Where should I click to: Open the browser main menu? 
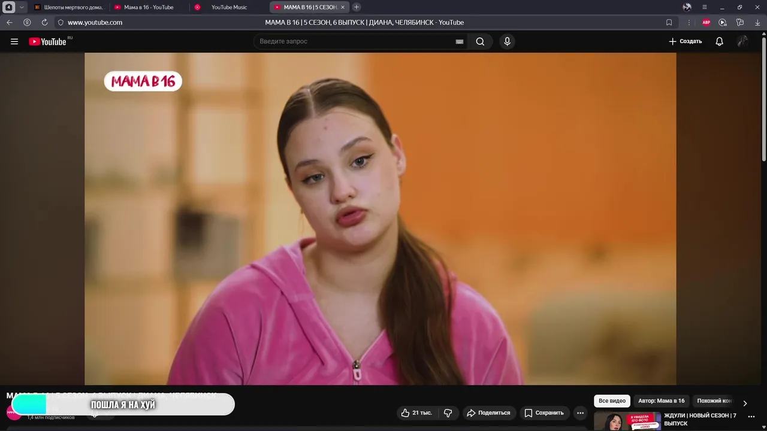click(705, 7)
